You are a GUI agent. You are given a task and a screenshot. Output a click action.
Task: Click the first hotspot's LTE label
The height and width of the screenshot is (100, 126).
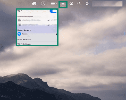pyautogui.click(x=52, y=20)
